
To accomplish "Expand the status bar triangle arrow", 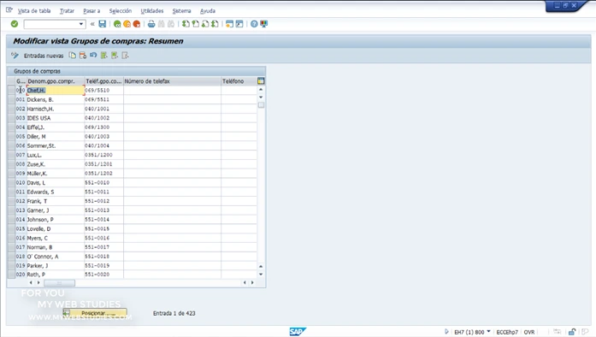I will (446, 332).
